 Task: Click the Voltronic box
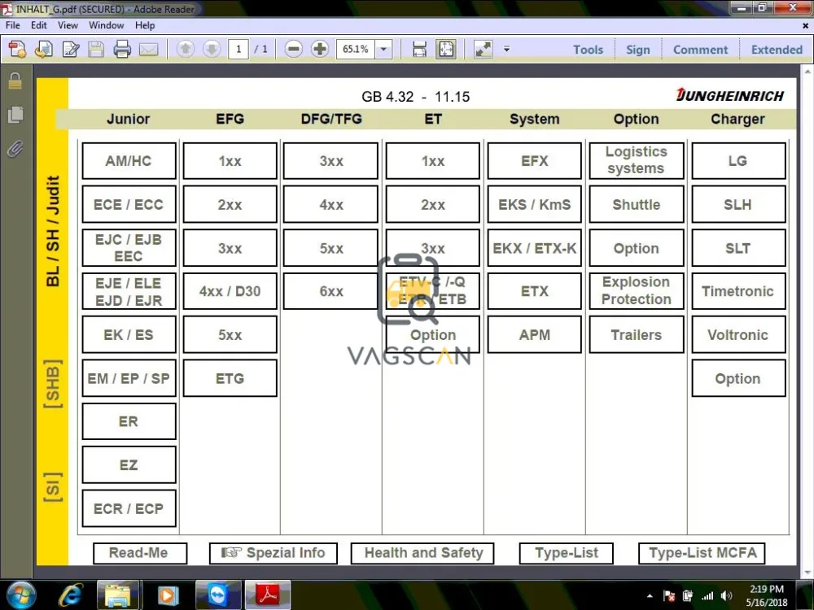(738, 334)
